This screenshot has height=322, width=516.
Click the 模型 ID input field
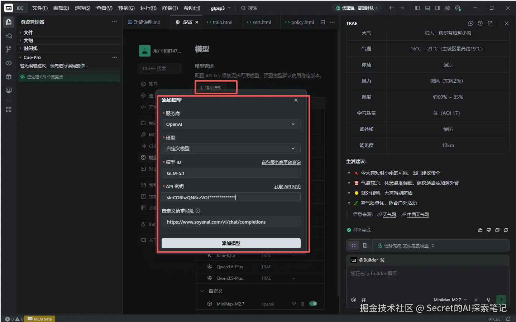(231, 173)
